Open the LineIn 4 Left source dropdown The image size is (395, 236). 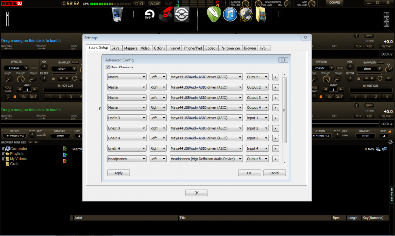(127, 138)
